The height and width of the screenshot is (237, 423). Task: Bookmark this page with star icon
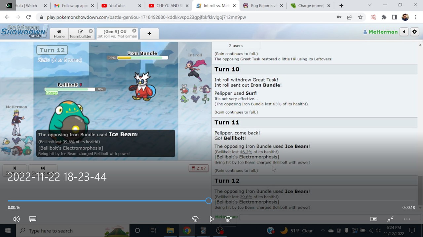click(360, 17)
